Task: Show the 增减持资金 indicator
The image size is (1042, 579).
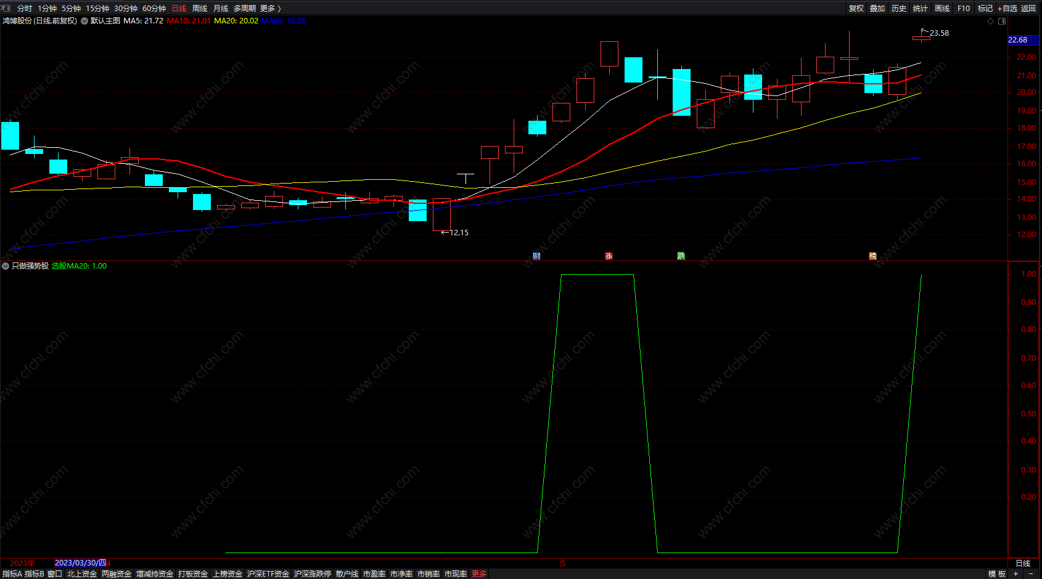Action: pos(155,574)
